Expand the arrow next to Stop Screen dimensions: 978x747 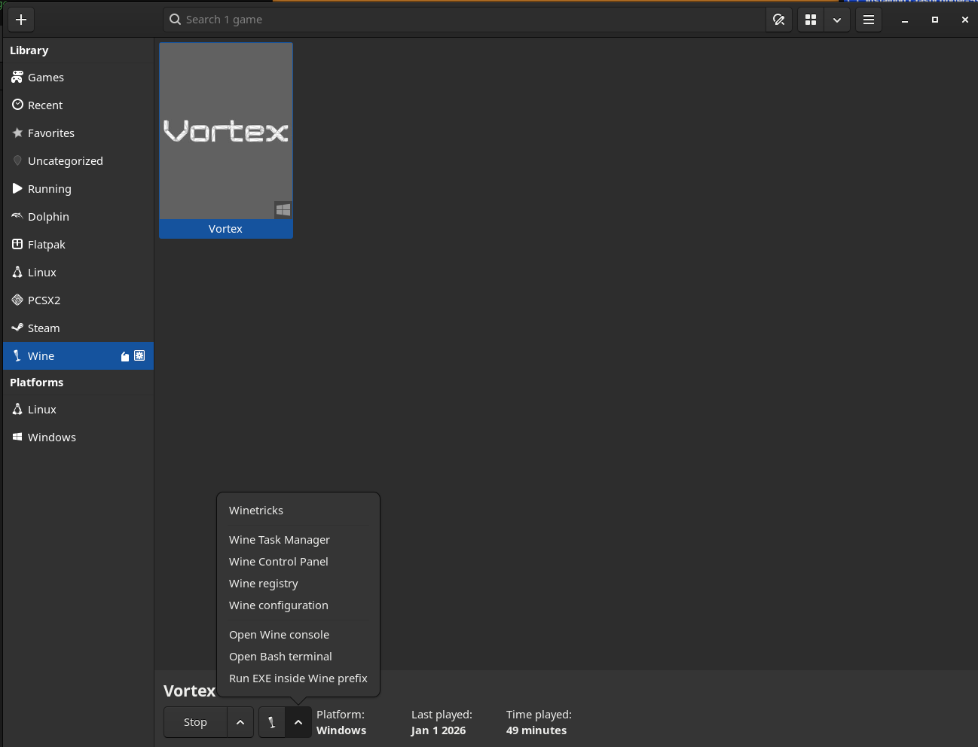240,722
